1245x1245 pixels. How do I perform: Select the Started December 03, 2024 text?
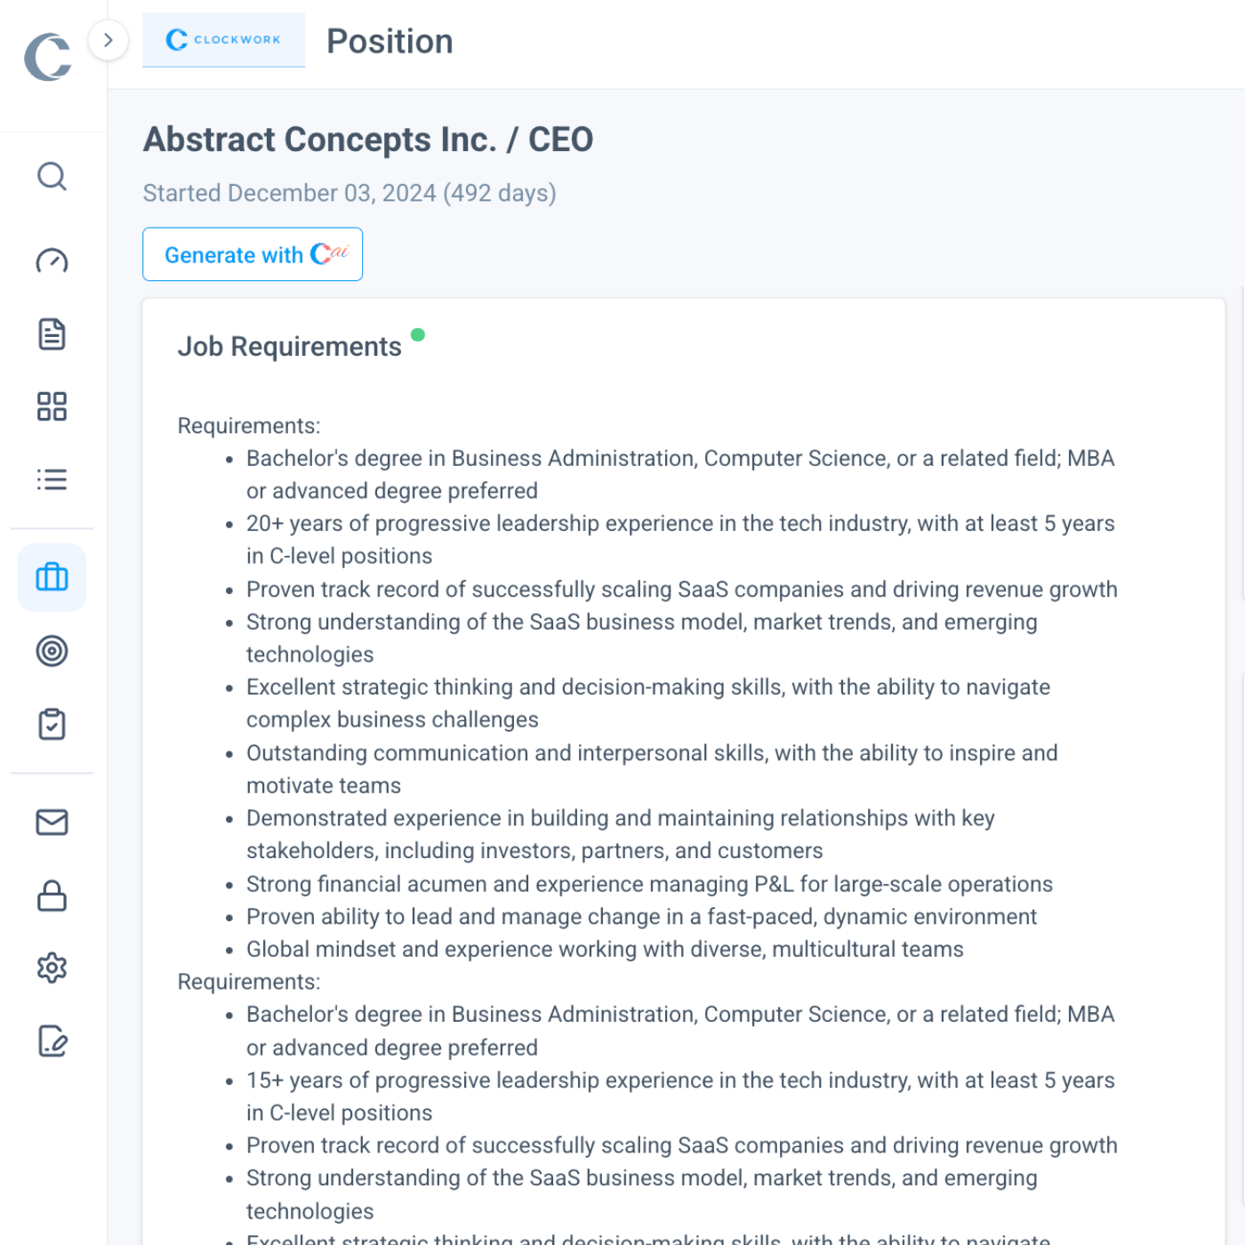pos(349,193)
